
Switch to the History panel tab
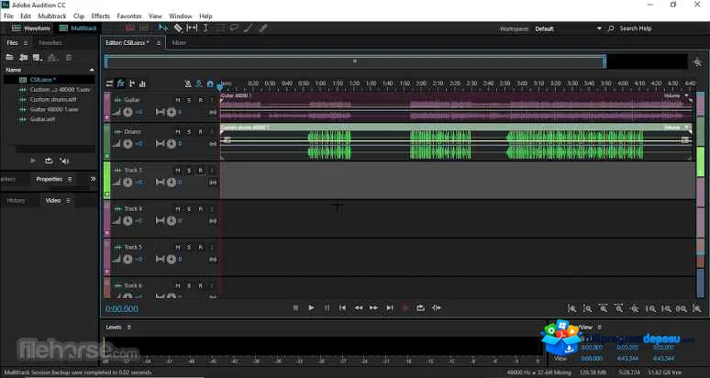(16, 201)
